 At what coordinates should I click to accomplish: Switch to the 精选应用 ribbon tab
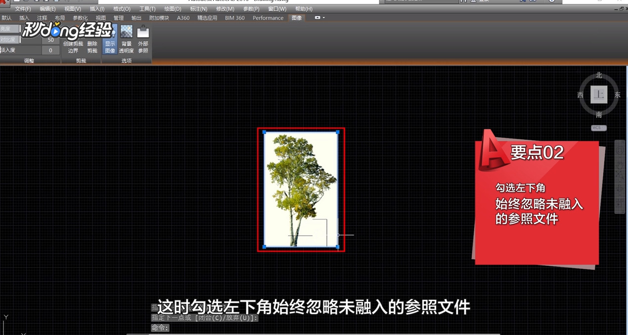207,18
